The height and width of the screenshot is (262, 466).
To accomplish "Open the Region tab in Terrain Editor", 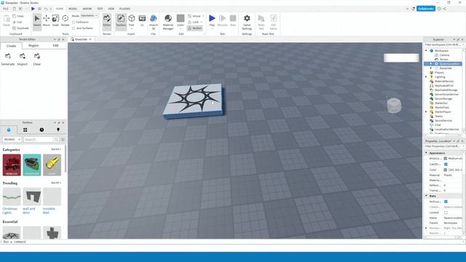I will [33, 46].
